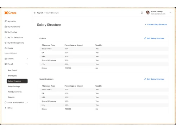Click the C-Suite section heading
Image resolution: width=176 pixels, height=132 pixels.
tap(43, 38)
